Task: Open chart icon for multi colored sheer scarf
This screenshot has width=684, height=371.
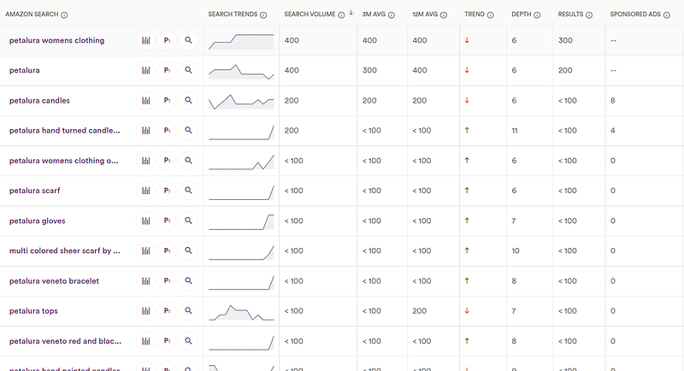Action: click(145, 250)
